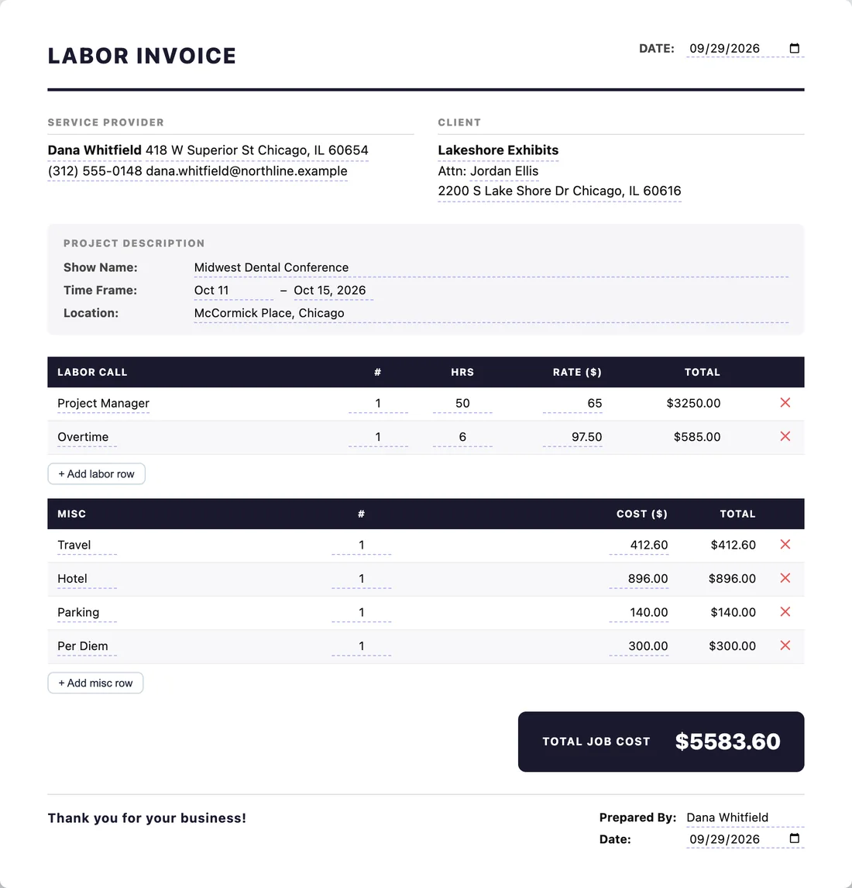Edit the Hotel misc item name
852x888 pixels.
pos(88,579)
